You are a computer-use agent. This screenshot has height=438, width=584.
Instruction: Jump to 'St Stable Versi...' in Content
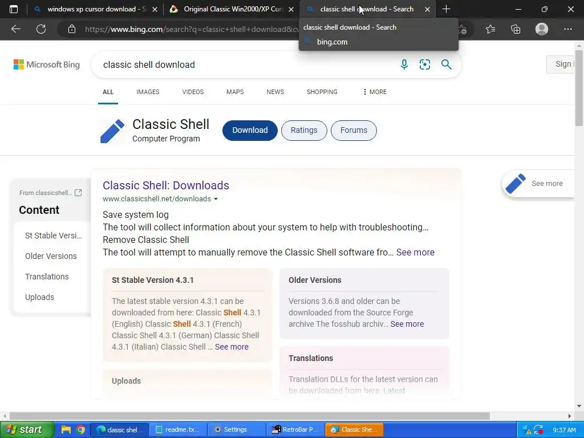[53, 236]
